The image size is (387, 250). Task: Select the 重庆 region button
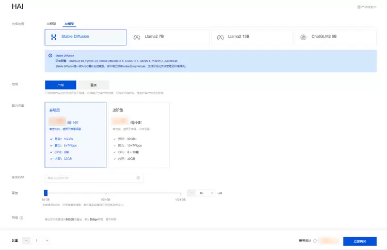pyautogui.click(x=93, y=85)
